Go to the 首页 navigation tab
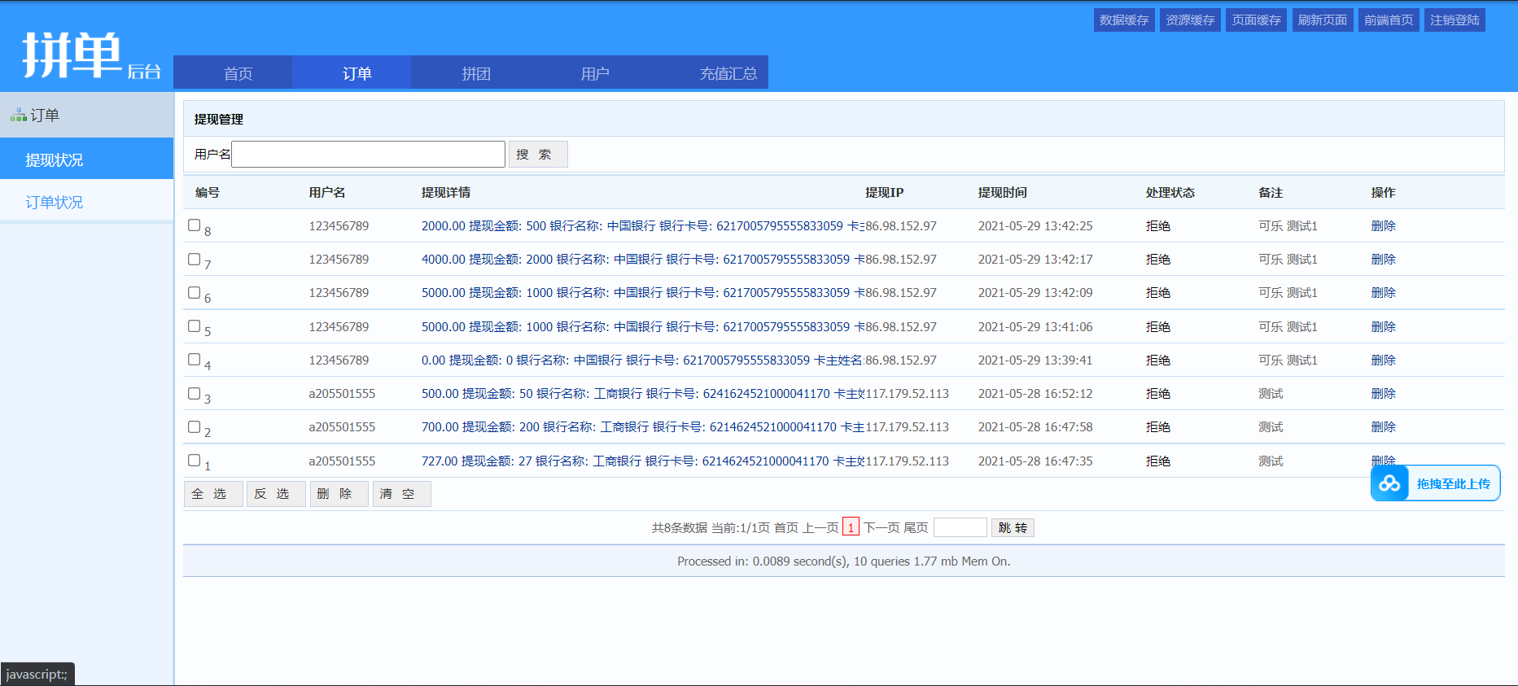 233,72
